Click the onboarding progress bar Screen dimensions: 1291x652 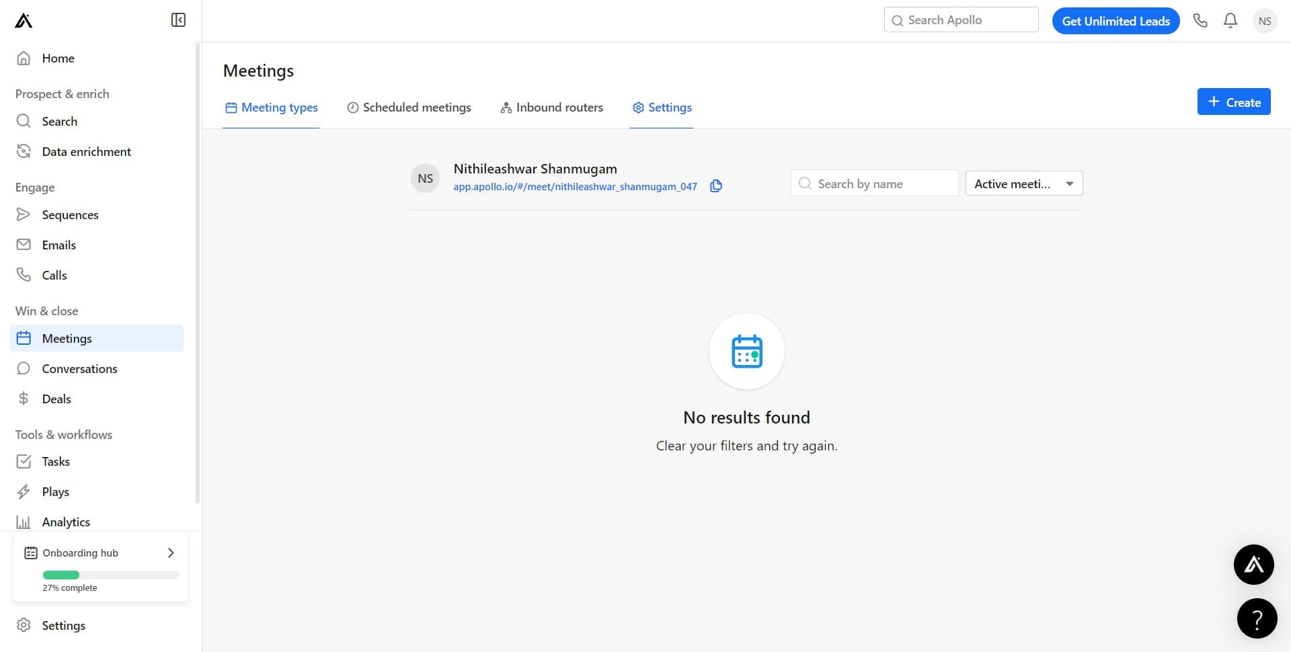tap(111, 575)
